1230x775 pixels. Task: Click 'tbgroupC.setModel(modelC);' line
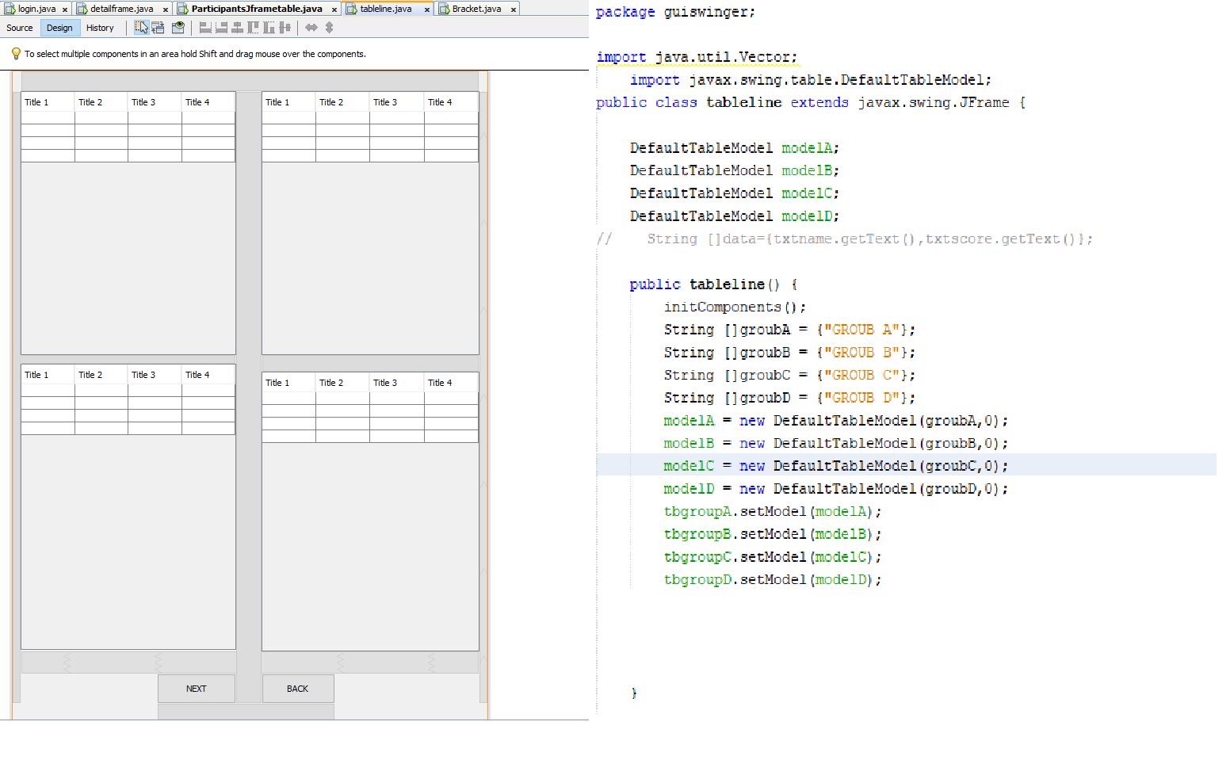point(773,557)
